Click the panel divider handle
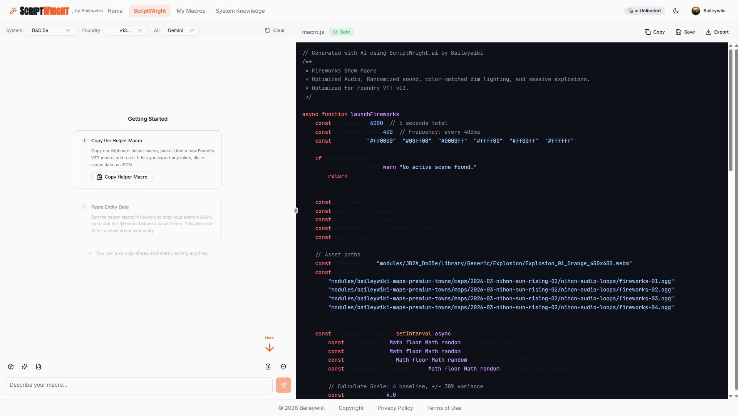 pos(296,211)
